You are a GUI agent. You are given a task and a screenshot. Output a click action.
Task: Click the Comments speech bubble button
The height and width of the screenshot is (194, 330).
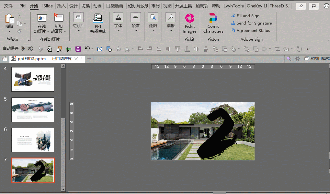coord(314,6)
